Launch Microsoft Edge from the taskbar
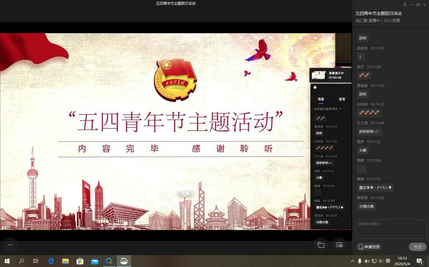429x267 pixels. pyautogui.click(x=51, y=261)
